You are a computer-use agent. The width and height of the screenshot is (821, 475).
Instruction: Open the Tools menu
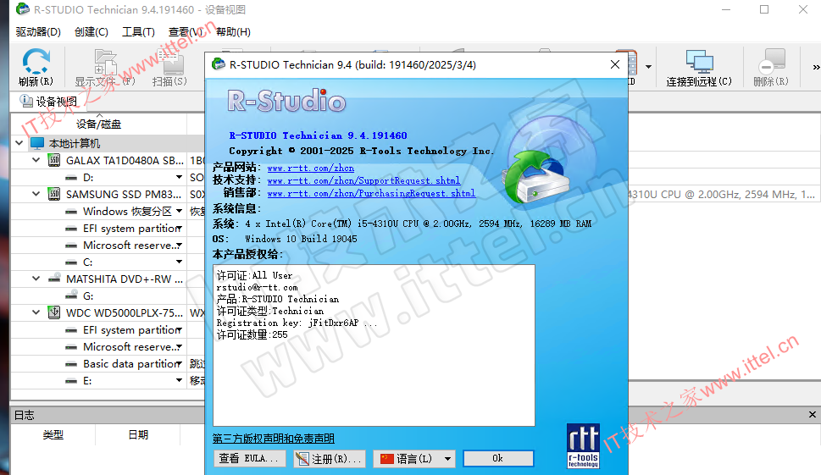(138, 32)
